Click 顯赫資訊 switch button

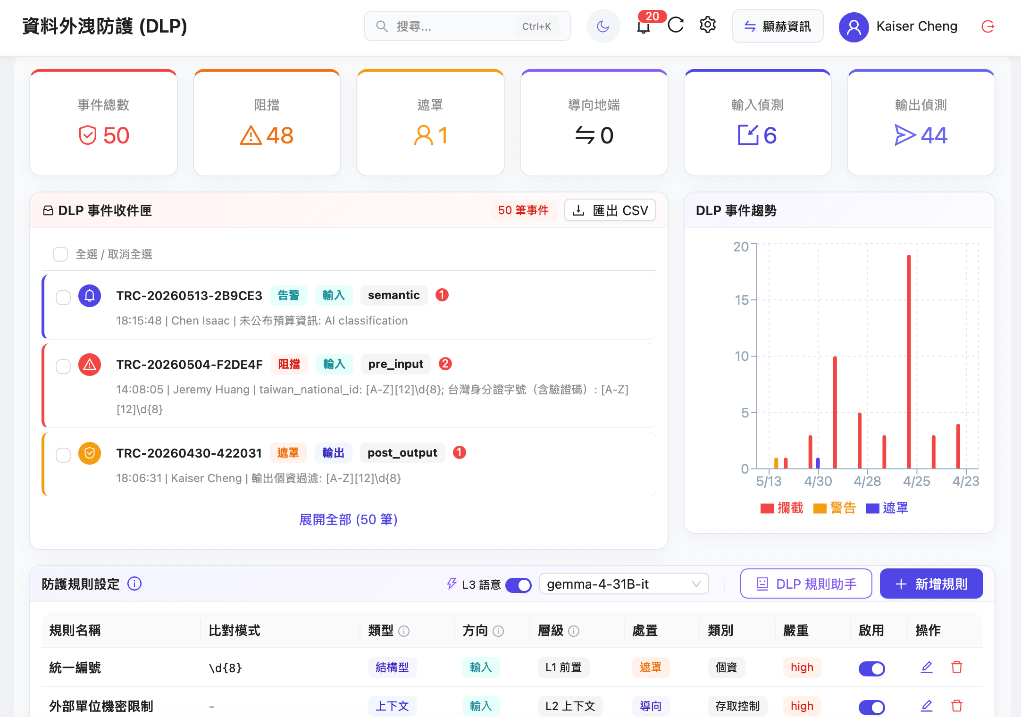coord(778,26)
